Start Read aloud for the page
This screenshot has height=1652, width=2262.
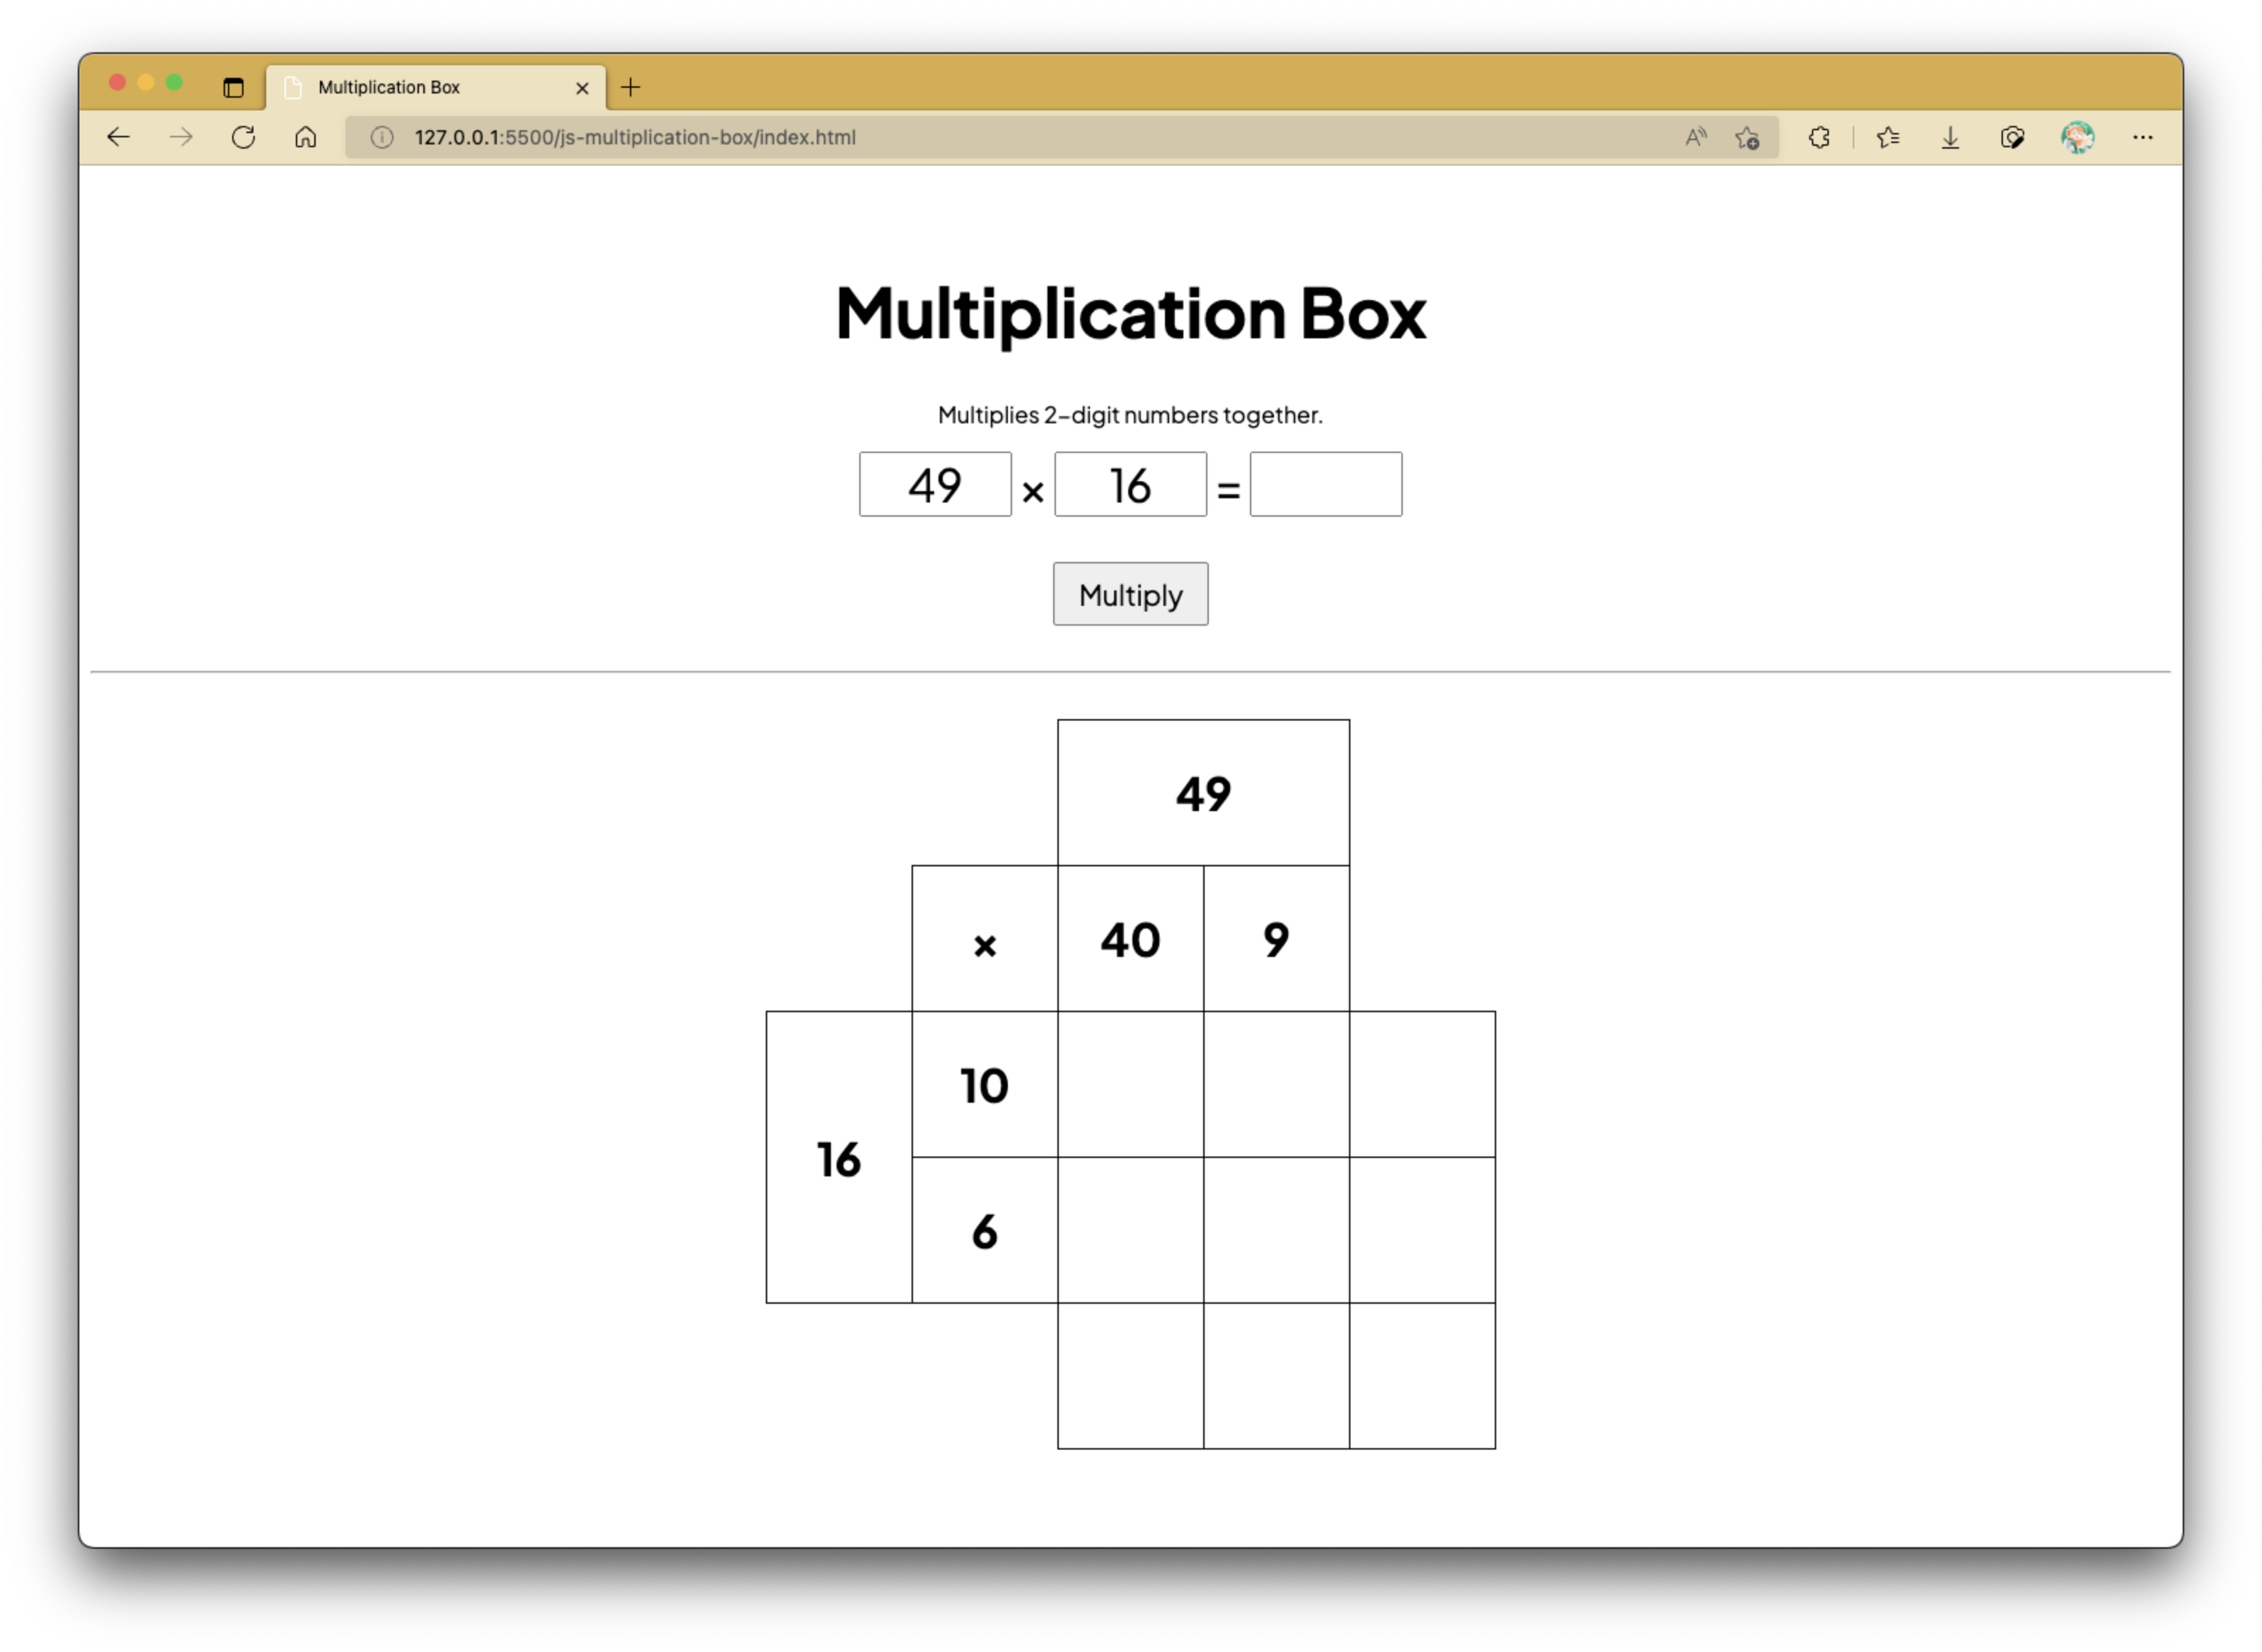coord(1695,137)
